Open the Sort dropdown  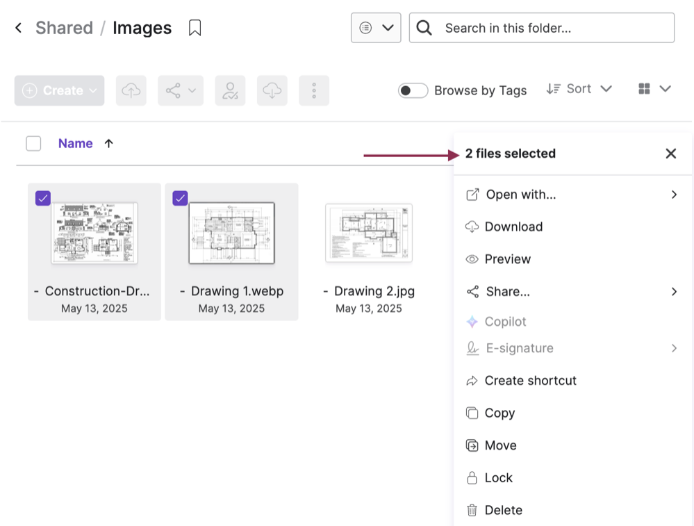pyautogui.click(x=579, y=89)
